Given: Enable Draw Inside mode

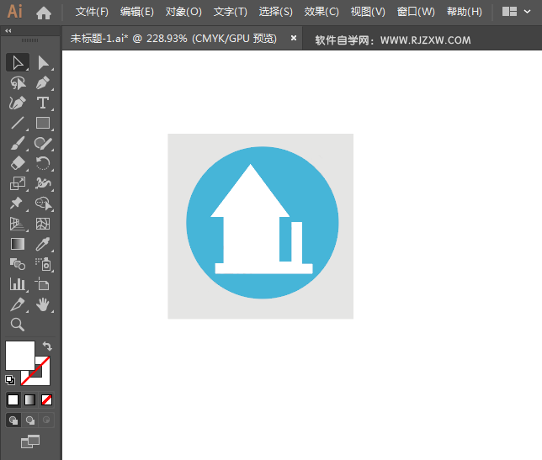Looking at the screenshot, I should 46,420.
